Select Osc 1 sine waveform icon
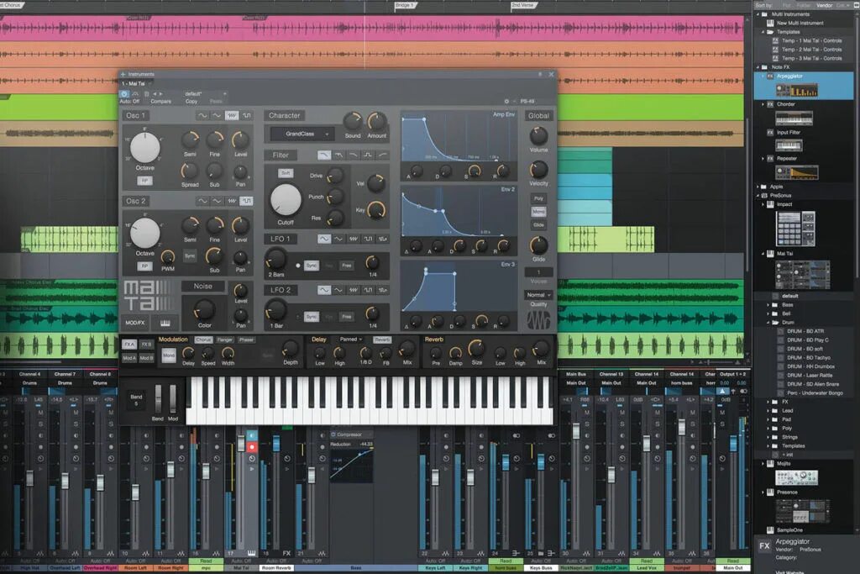Image resolution: width=860 pixels, height=574 pixels. click(x=202, y=116)
